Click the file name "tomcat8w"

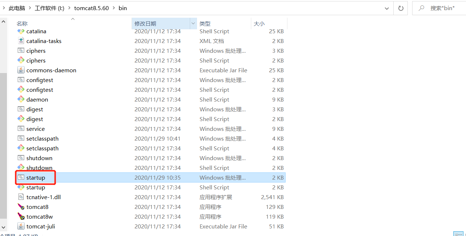[x=39, y=216]
